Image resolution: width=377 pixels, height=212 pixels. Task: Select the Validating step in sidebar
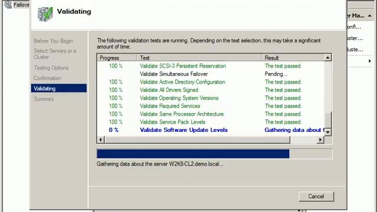click(x=59, y=88)
